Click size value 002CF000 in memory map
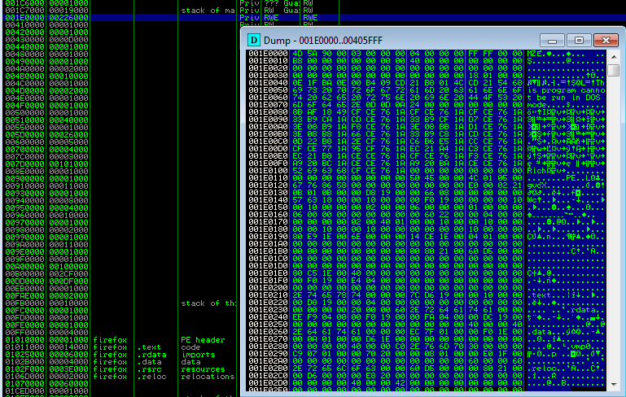 tap(68, 273)
